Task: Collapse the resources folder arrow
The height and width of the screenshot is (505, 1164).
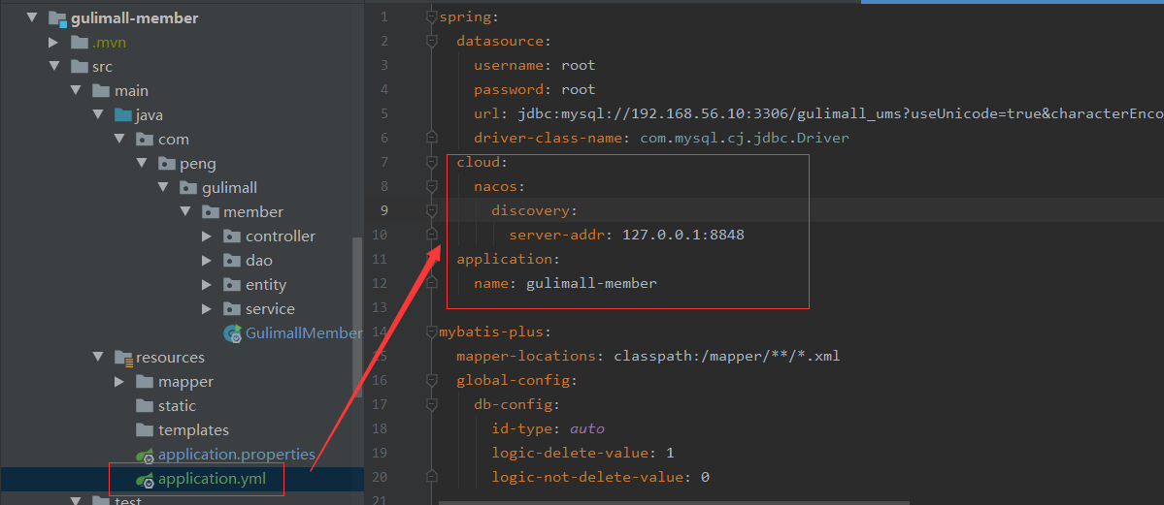Action: [x=97, y=358]
